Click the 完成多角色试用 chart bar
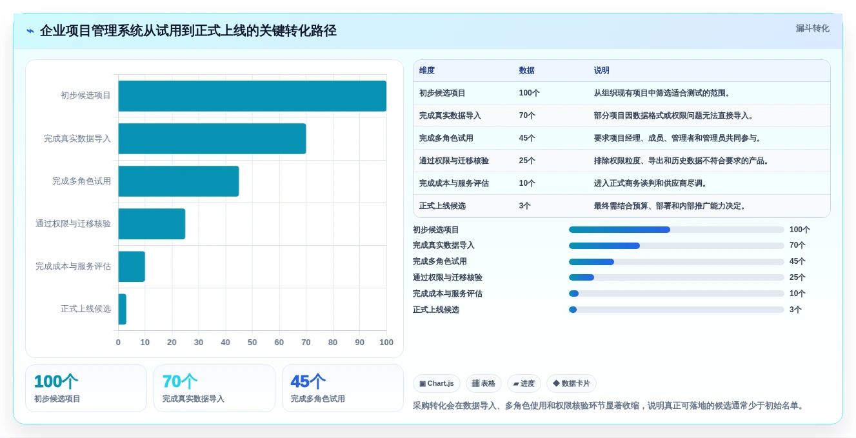This screenshot has height=438, width=856. [179, 181]
